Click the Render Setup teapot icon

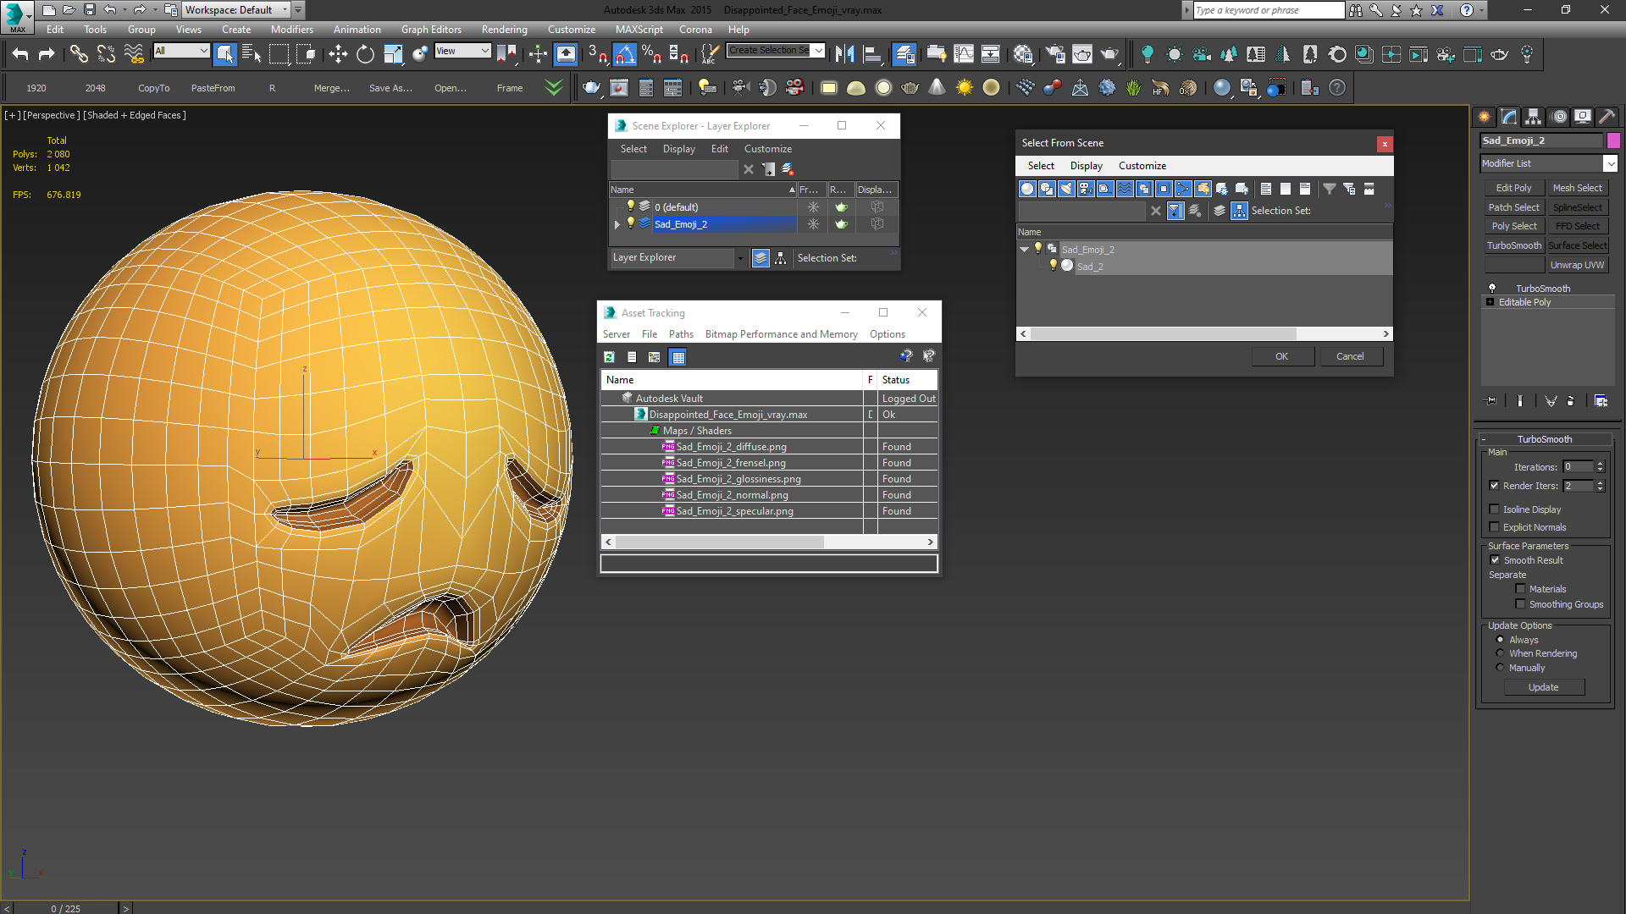point(1055,54)
